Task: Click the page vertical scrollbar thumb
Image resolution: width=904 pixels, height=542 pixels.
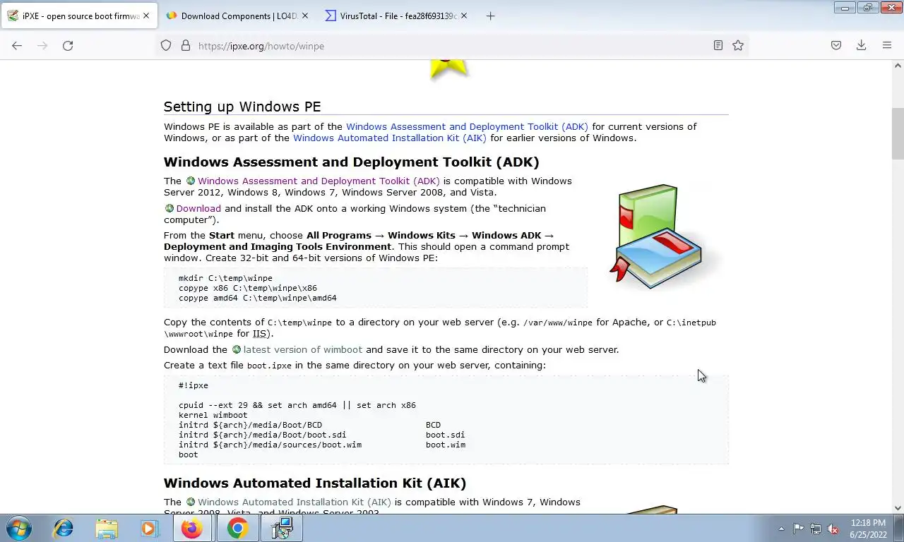Action: 898,133
